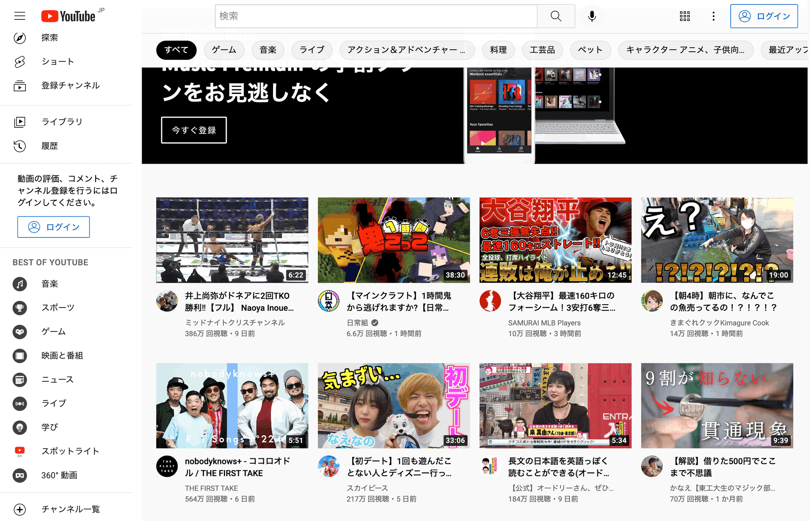Select the 最近アップ filter chip
The width and height of the screenshot is (810, 521).
[784, 50]
